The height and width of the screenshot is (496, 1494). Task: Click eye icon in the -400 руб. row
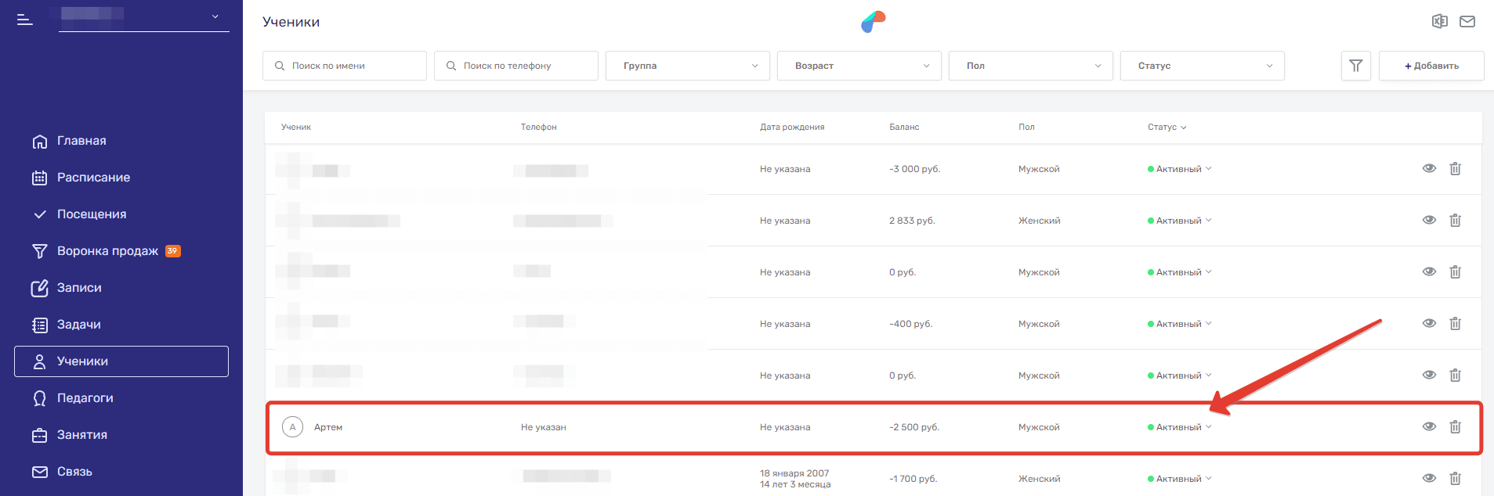[1429, 323]
